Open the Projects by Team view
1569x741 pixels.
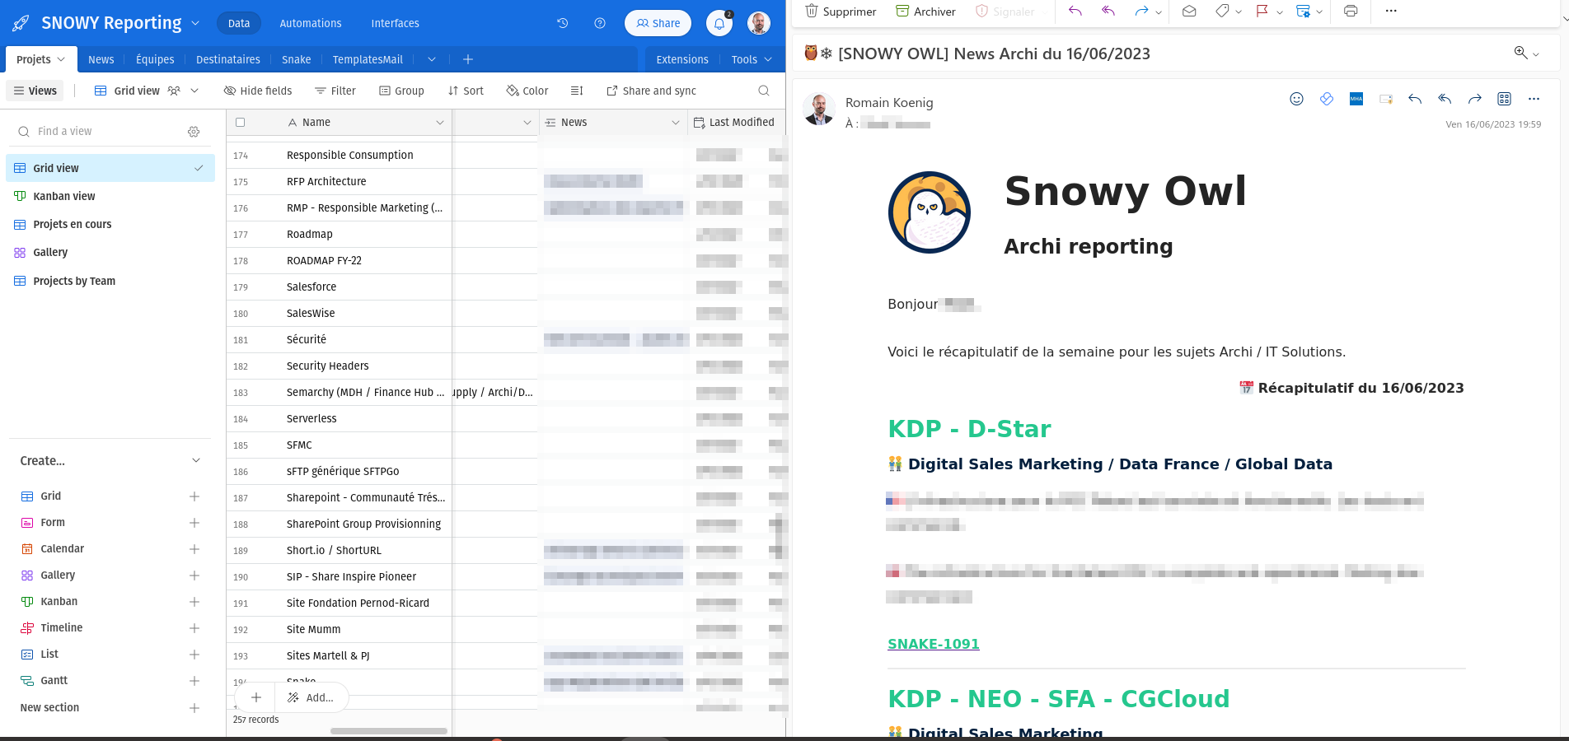coord(110,281)
